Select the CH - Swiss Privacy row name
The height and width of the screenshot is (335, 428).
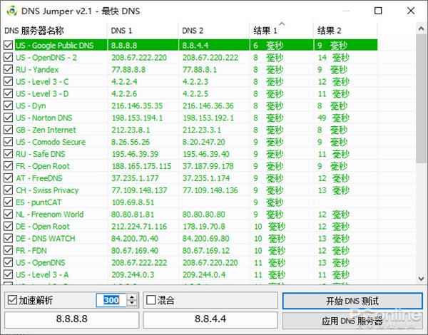(x=47, y=190)
